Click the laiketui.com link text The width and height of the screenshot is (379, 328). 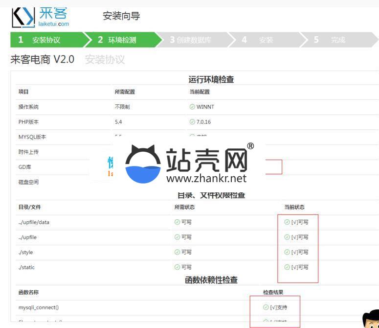tap(54, 23)
